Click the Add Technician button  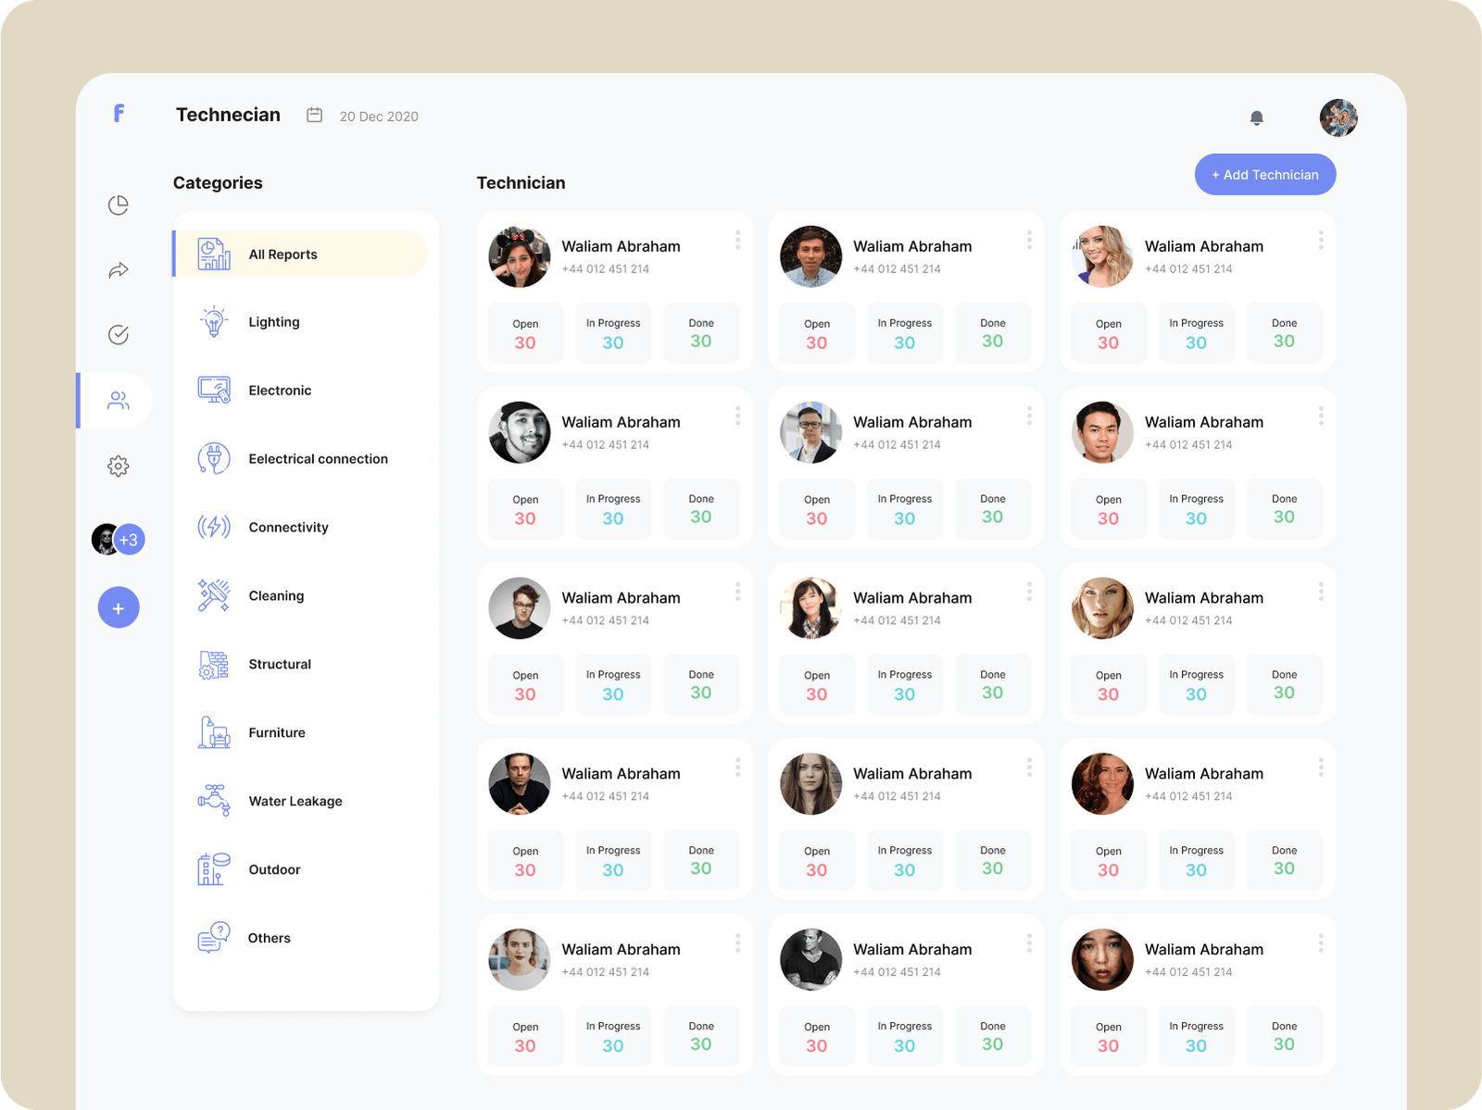(1264, 175)
